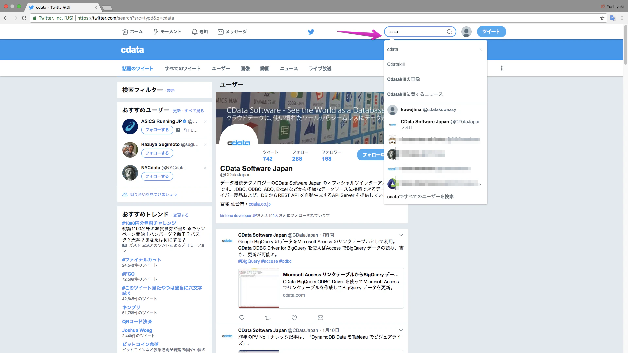Open the profile avatar menu in header
Screen dimensions: 628x353
tap(466, 32)
